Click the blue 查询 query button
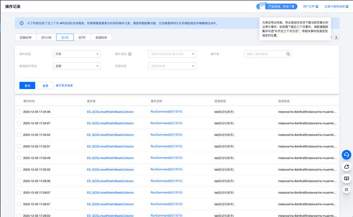The width and height of the screenshot is (353, 217). [x=27, y=85]
